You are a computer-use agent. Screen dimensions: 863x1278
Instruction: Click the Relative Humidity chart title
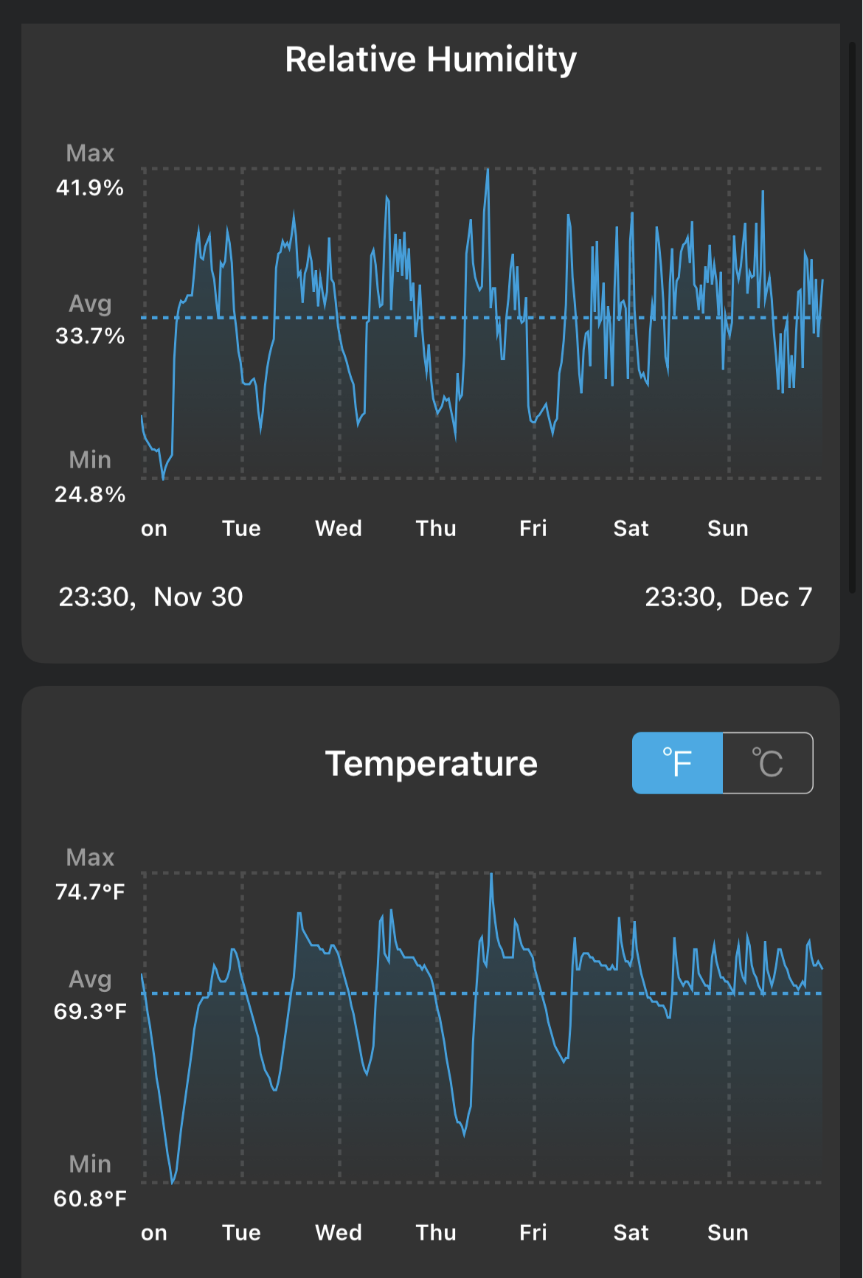431,60
